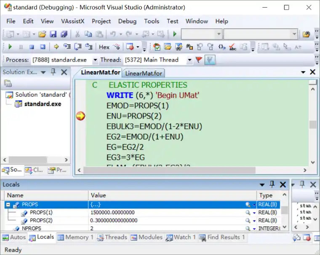Toggle Hex display mode
This screenshot has width=320, height=255.
(x=104, y=47)
